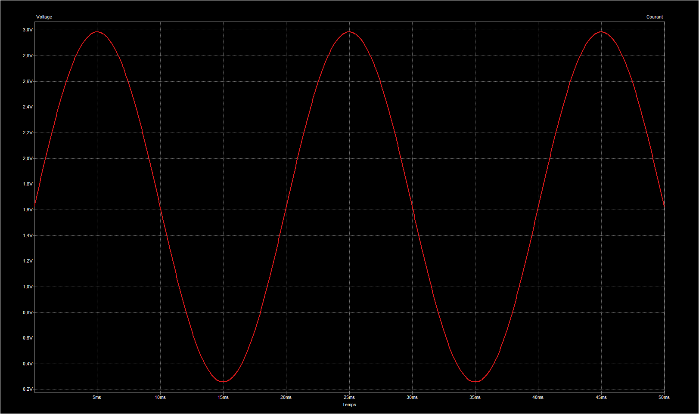Click the 20ms time label

pyautogui.click(x=286, y=397)
